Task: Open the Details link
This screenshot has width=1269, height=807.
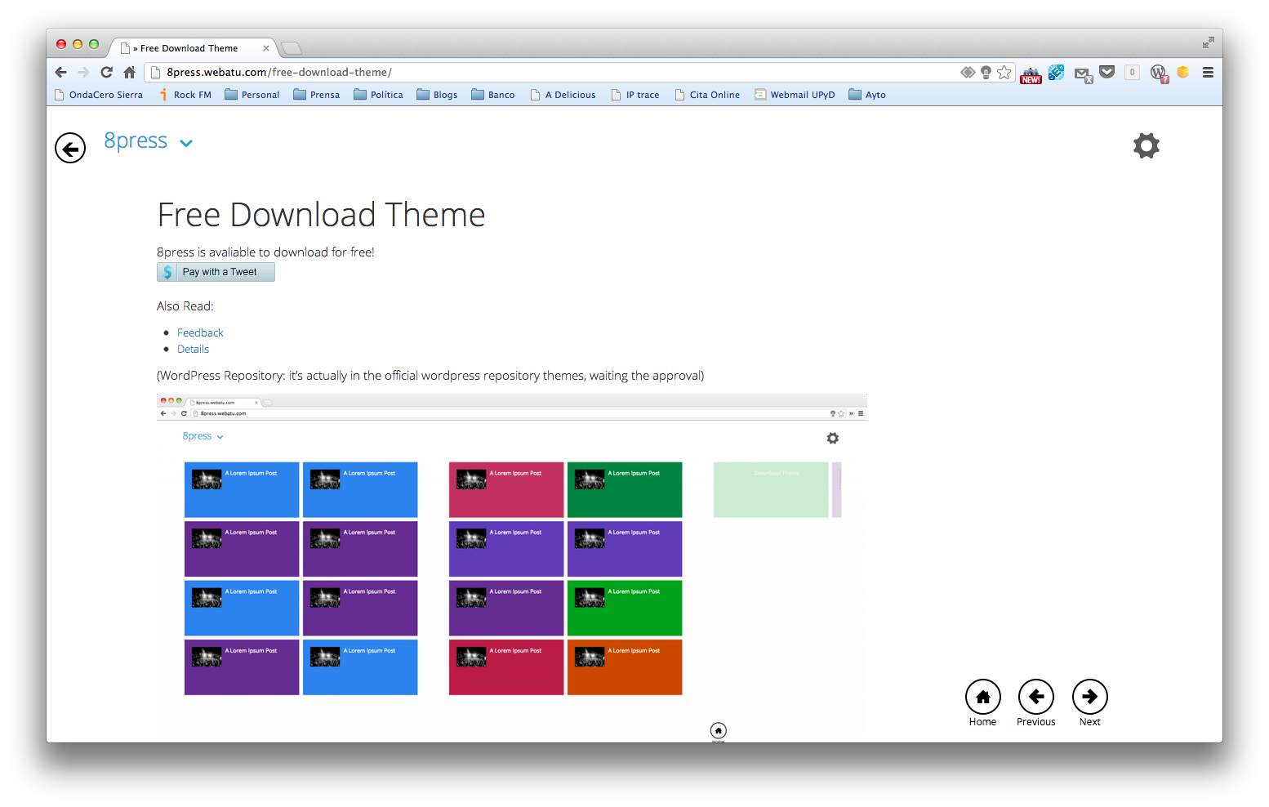Action: click(193, 349)
